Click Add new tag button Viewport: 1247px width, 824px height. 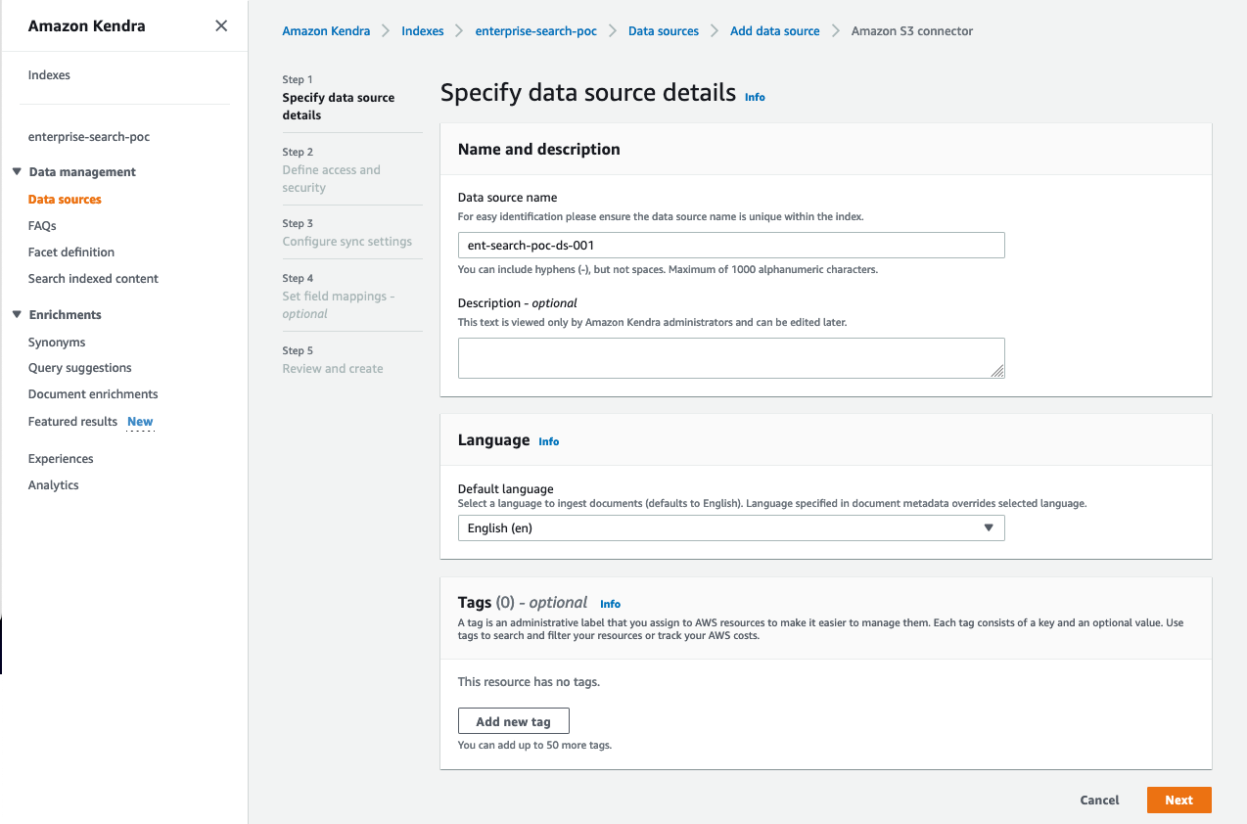514,721
